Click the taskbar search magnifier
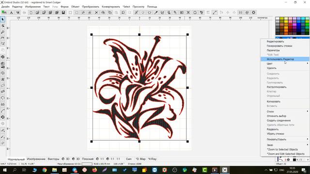 pyautogui.click(x=15, y=170)
